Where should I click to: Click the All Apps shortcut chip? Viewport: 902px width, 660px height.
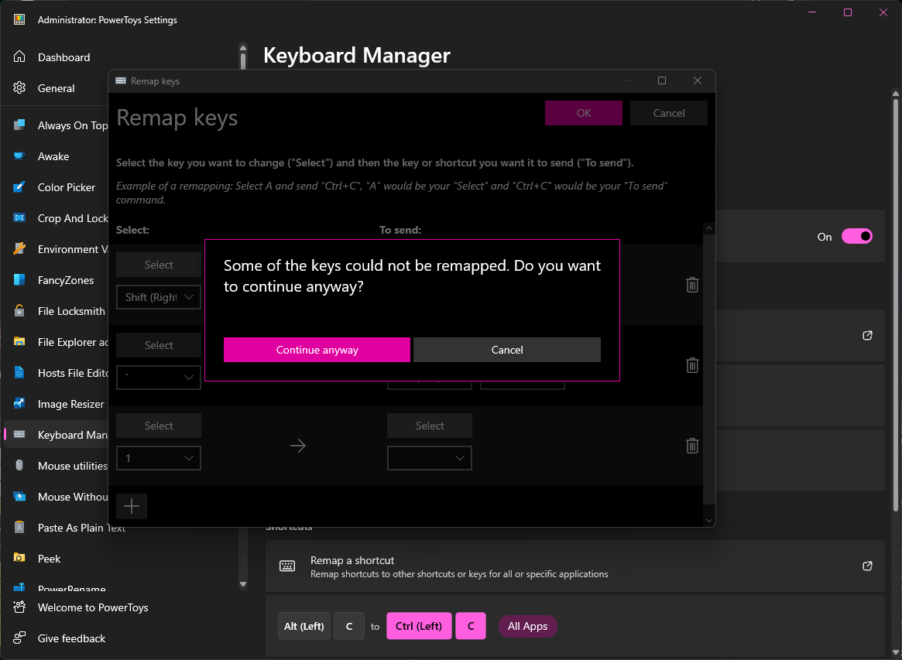click(527, 626)
